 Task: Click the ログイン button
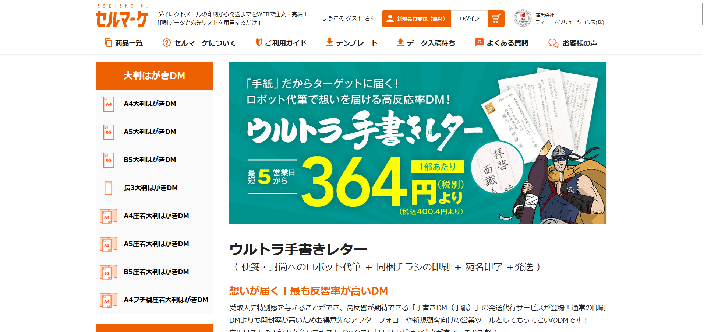(470, 18)
